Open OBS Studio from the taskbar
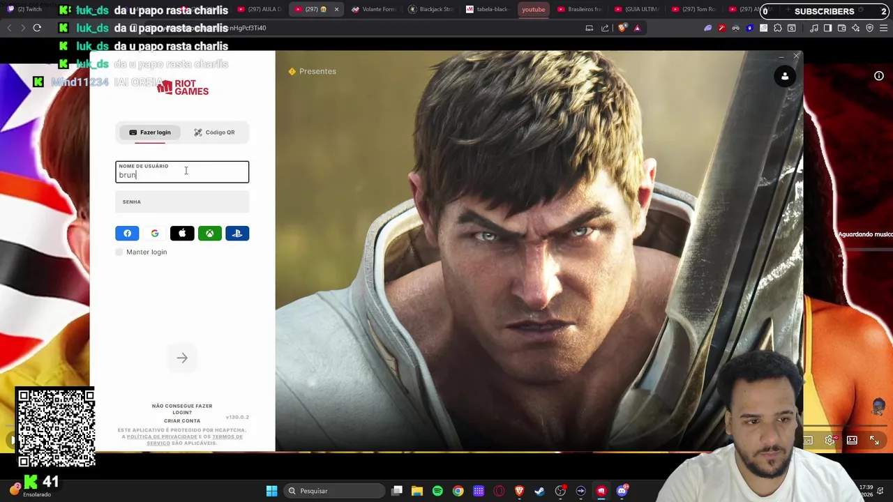 click(x=560, y=491)
